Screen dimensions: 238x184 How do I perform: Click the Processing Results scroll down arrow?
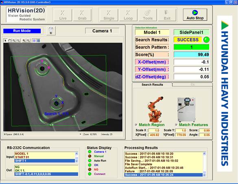pos(204,175)
